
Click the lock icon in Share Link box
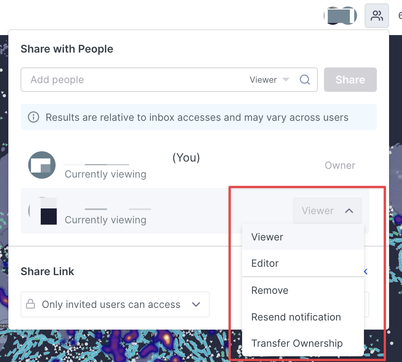pyautogui.click(x=30, y=304)
